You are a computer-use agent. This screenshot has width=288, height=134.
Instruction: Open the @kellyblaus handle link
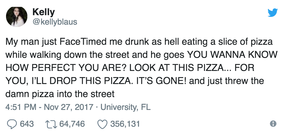pyautogui.click(x=55, y=22)
